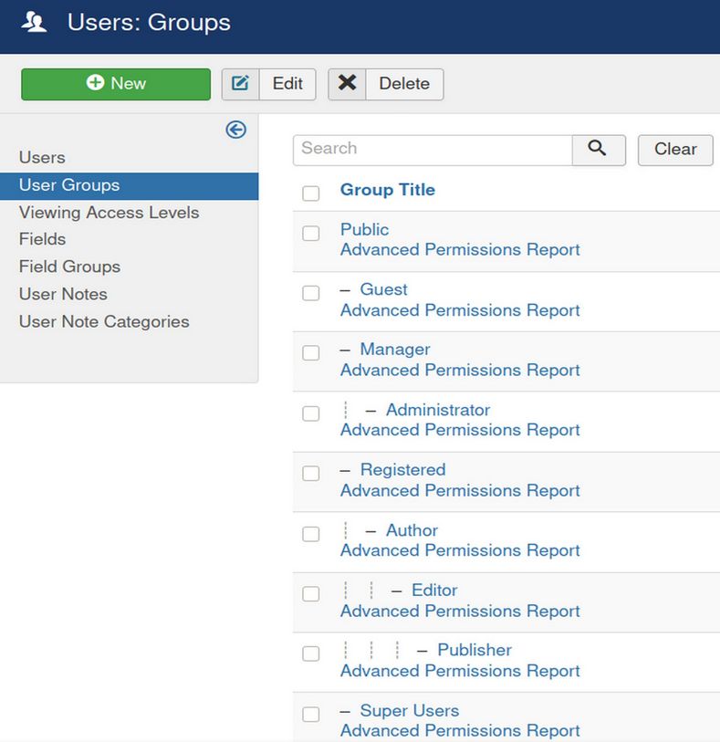Collapse sidebar with the arrow icon
Image resolution: width=720 pixels, height=742 pixels.
click(x=235, y=130)
